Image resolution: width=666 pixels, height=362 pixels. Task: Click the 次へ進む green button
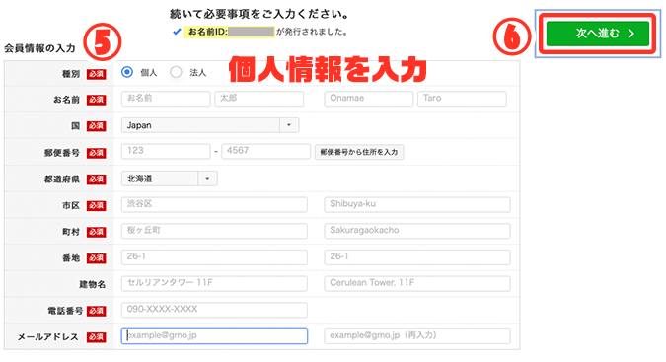(598, 34)
